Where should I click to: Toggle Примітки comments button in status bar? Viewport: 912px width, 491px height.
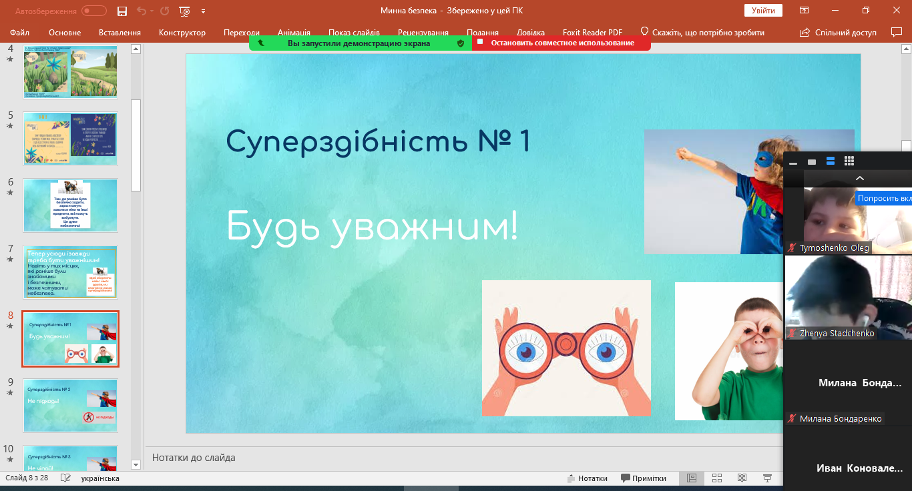pos(644,478)
